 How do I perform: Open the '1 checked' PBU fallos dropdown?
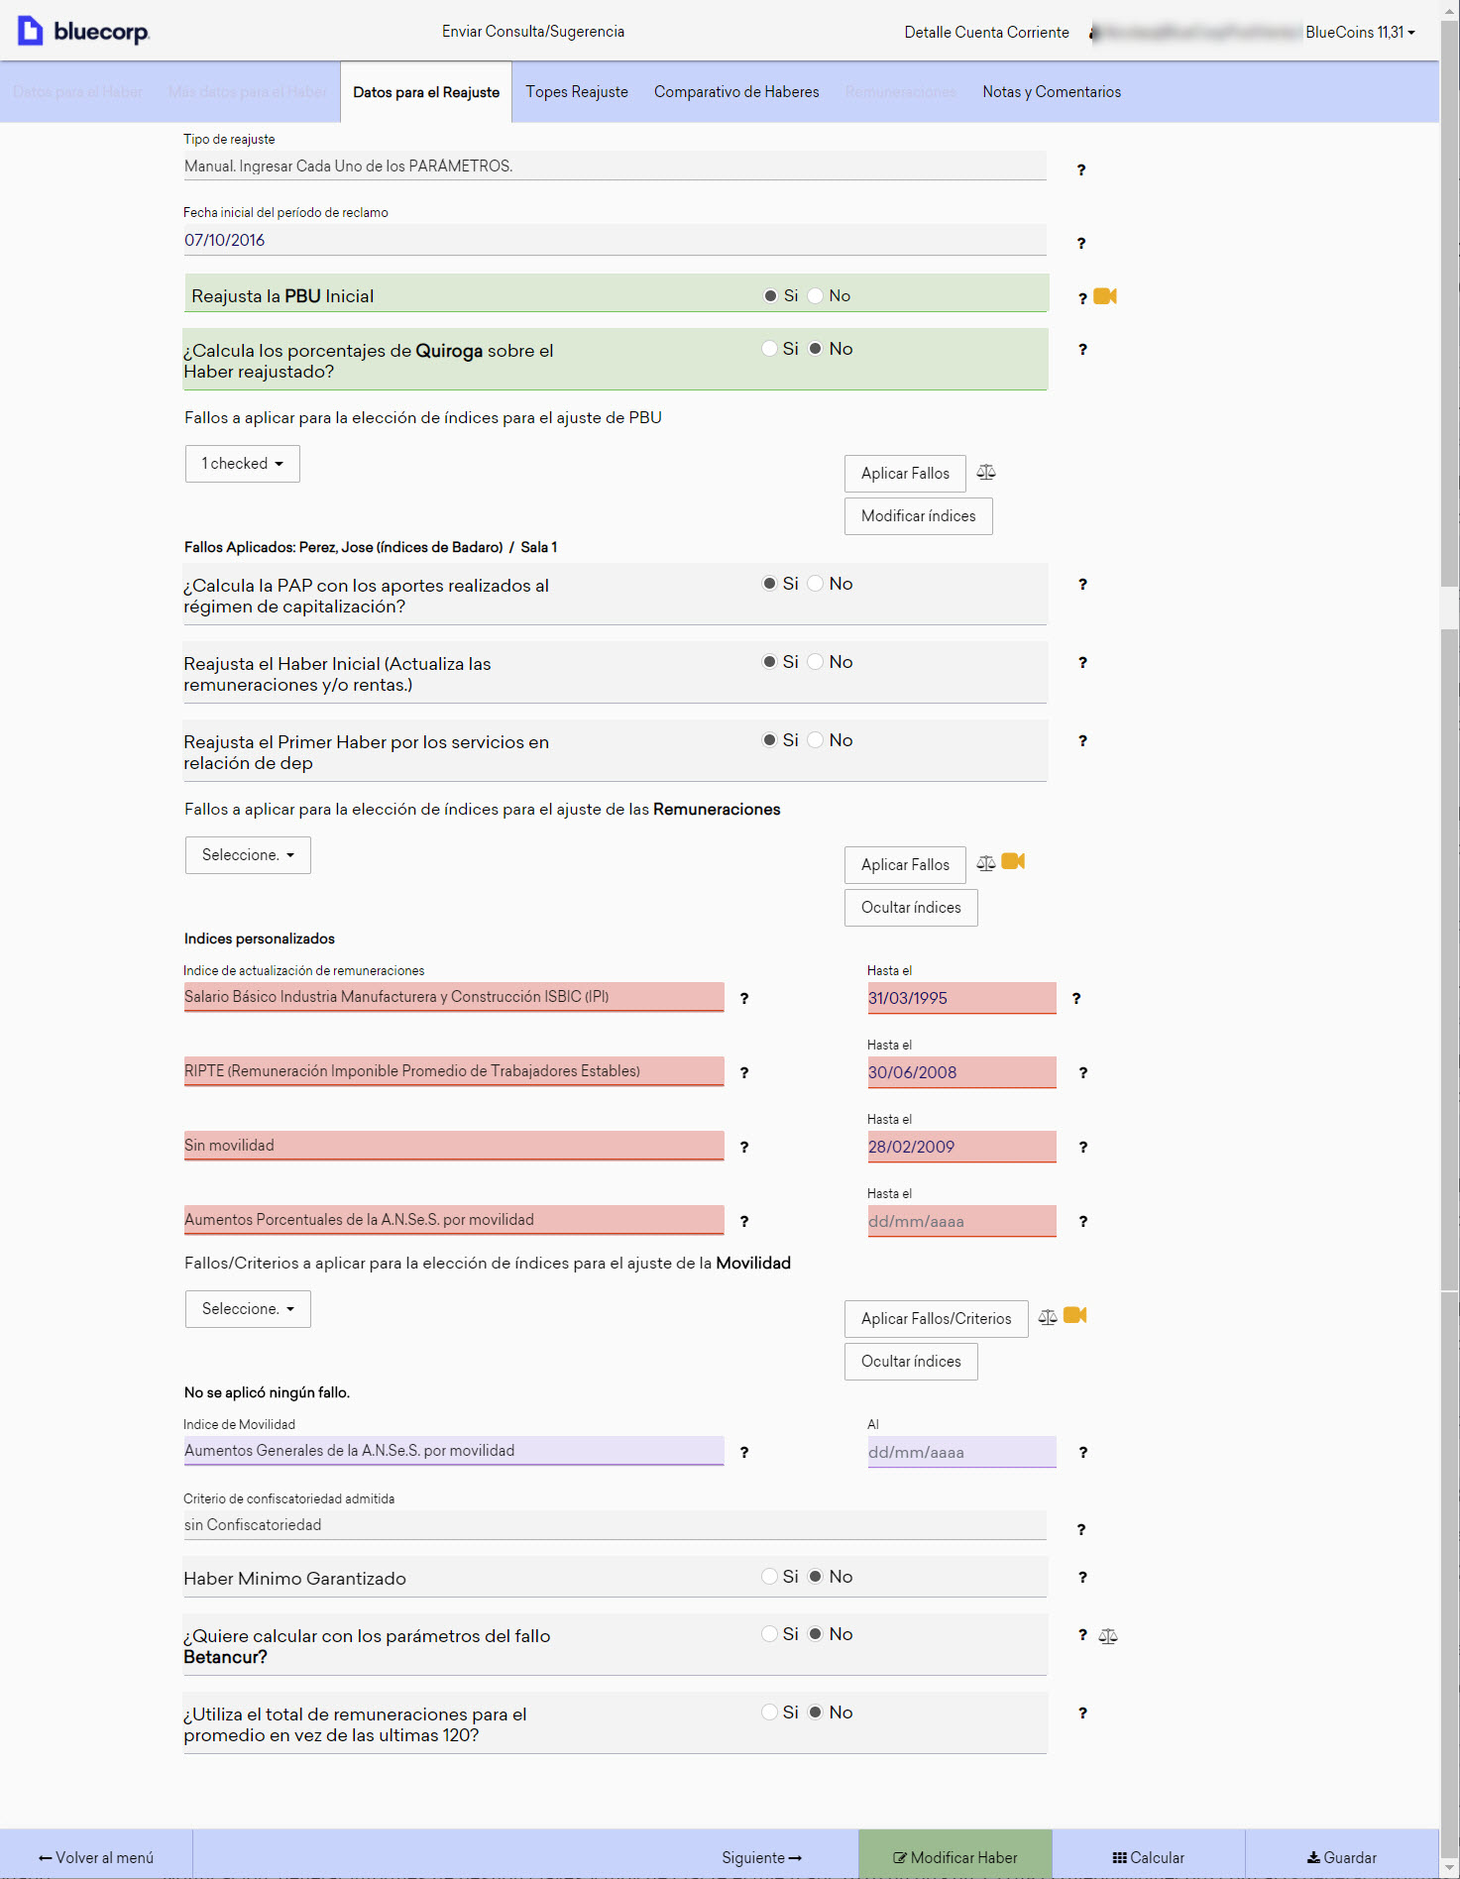coord(243,464)
